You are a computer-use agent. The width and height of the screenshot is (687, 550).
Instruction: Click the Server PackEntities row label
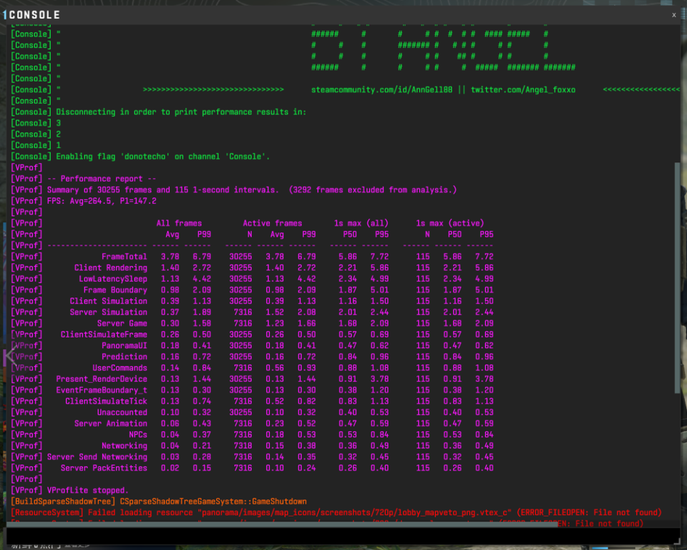tap(104, 468)
